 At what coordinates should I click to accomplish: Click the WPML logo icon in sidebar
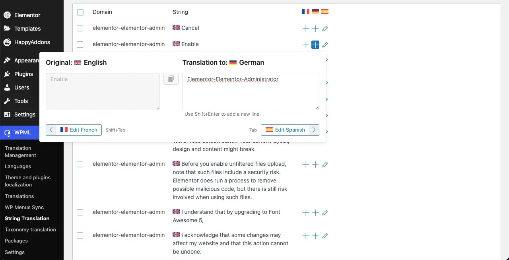coord(7,132)
